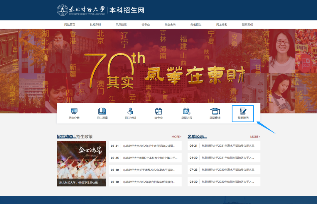Click the 盛世鸿姿 dance performance thumbnail
The width and height of the screenshot is (317, 204).
(81, 164)
